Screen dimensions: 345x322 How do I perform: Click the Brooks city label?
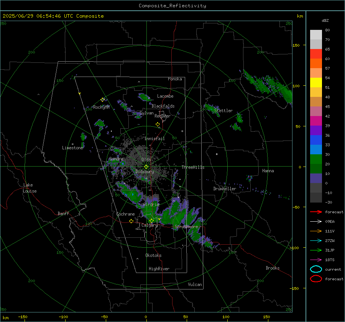click(x=273, y=268)
